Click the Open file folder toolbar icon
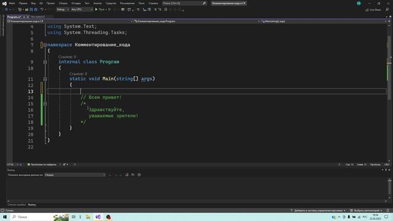The image size is (393, 221). [26, 10]
